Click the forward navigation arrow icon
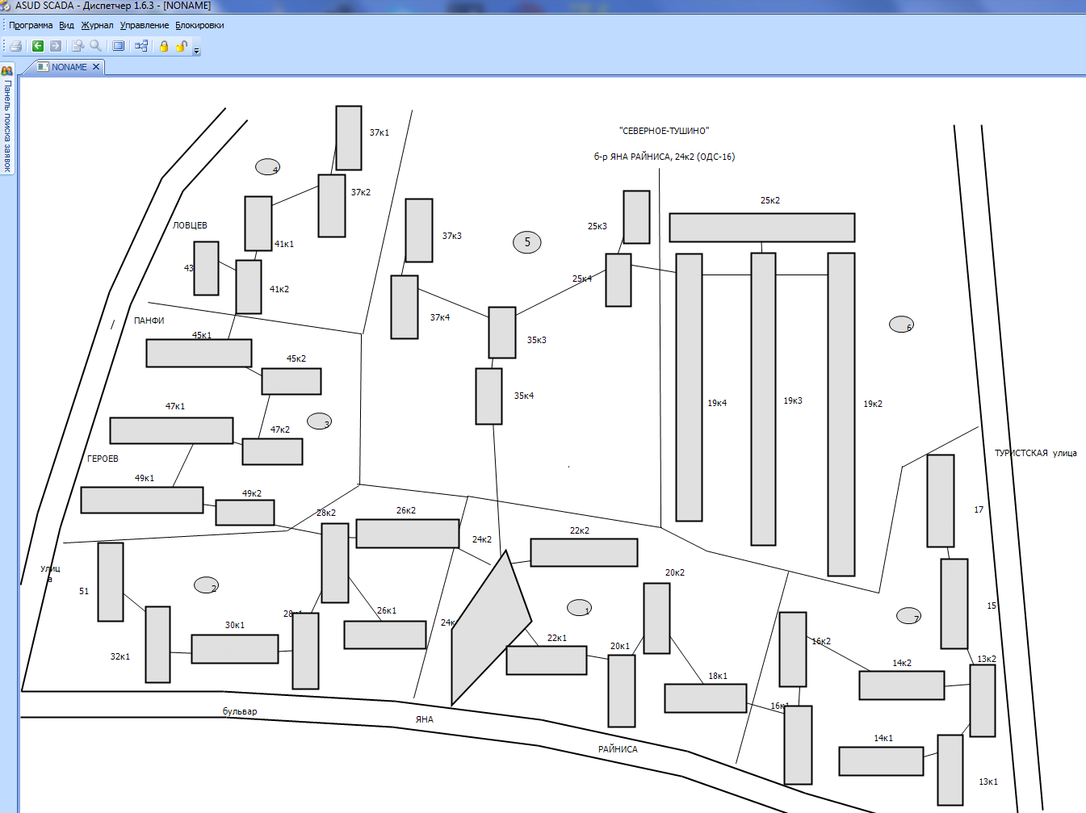Viewport: 1086px width, 813px height. [x=56, y=46]
